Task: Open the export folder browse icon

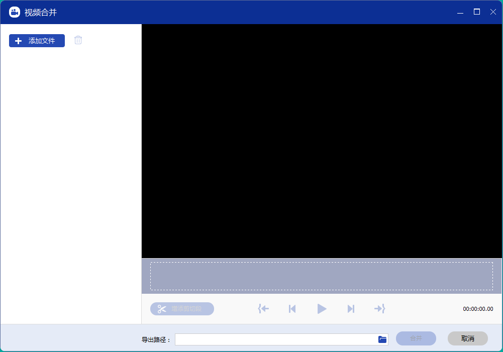Action: 382,339
